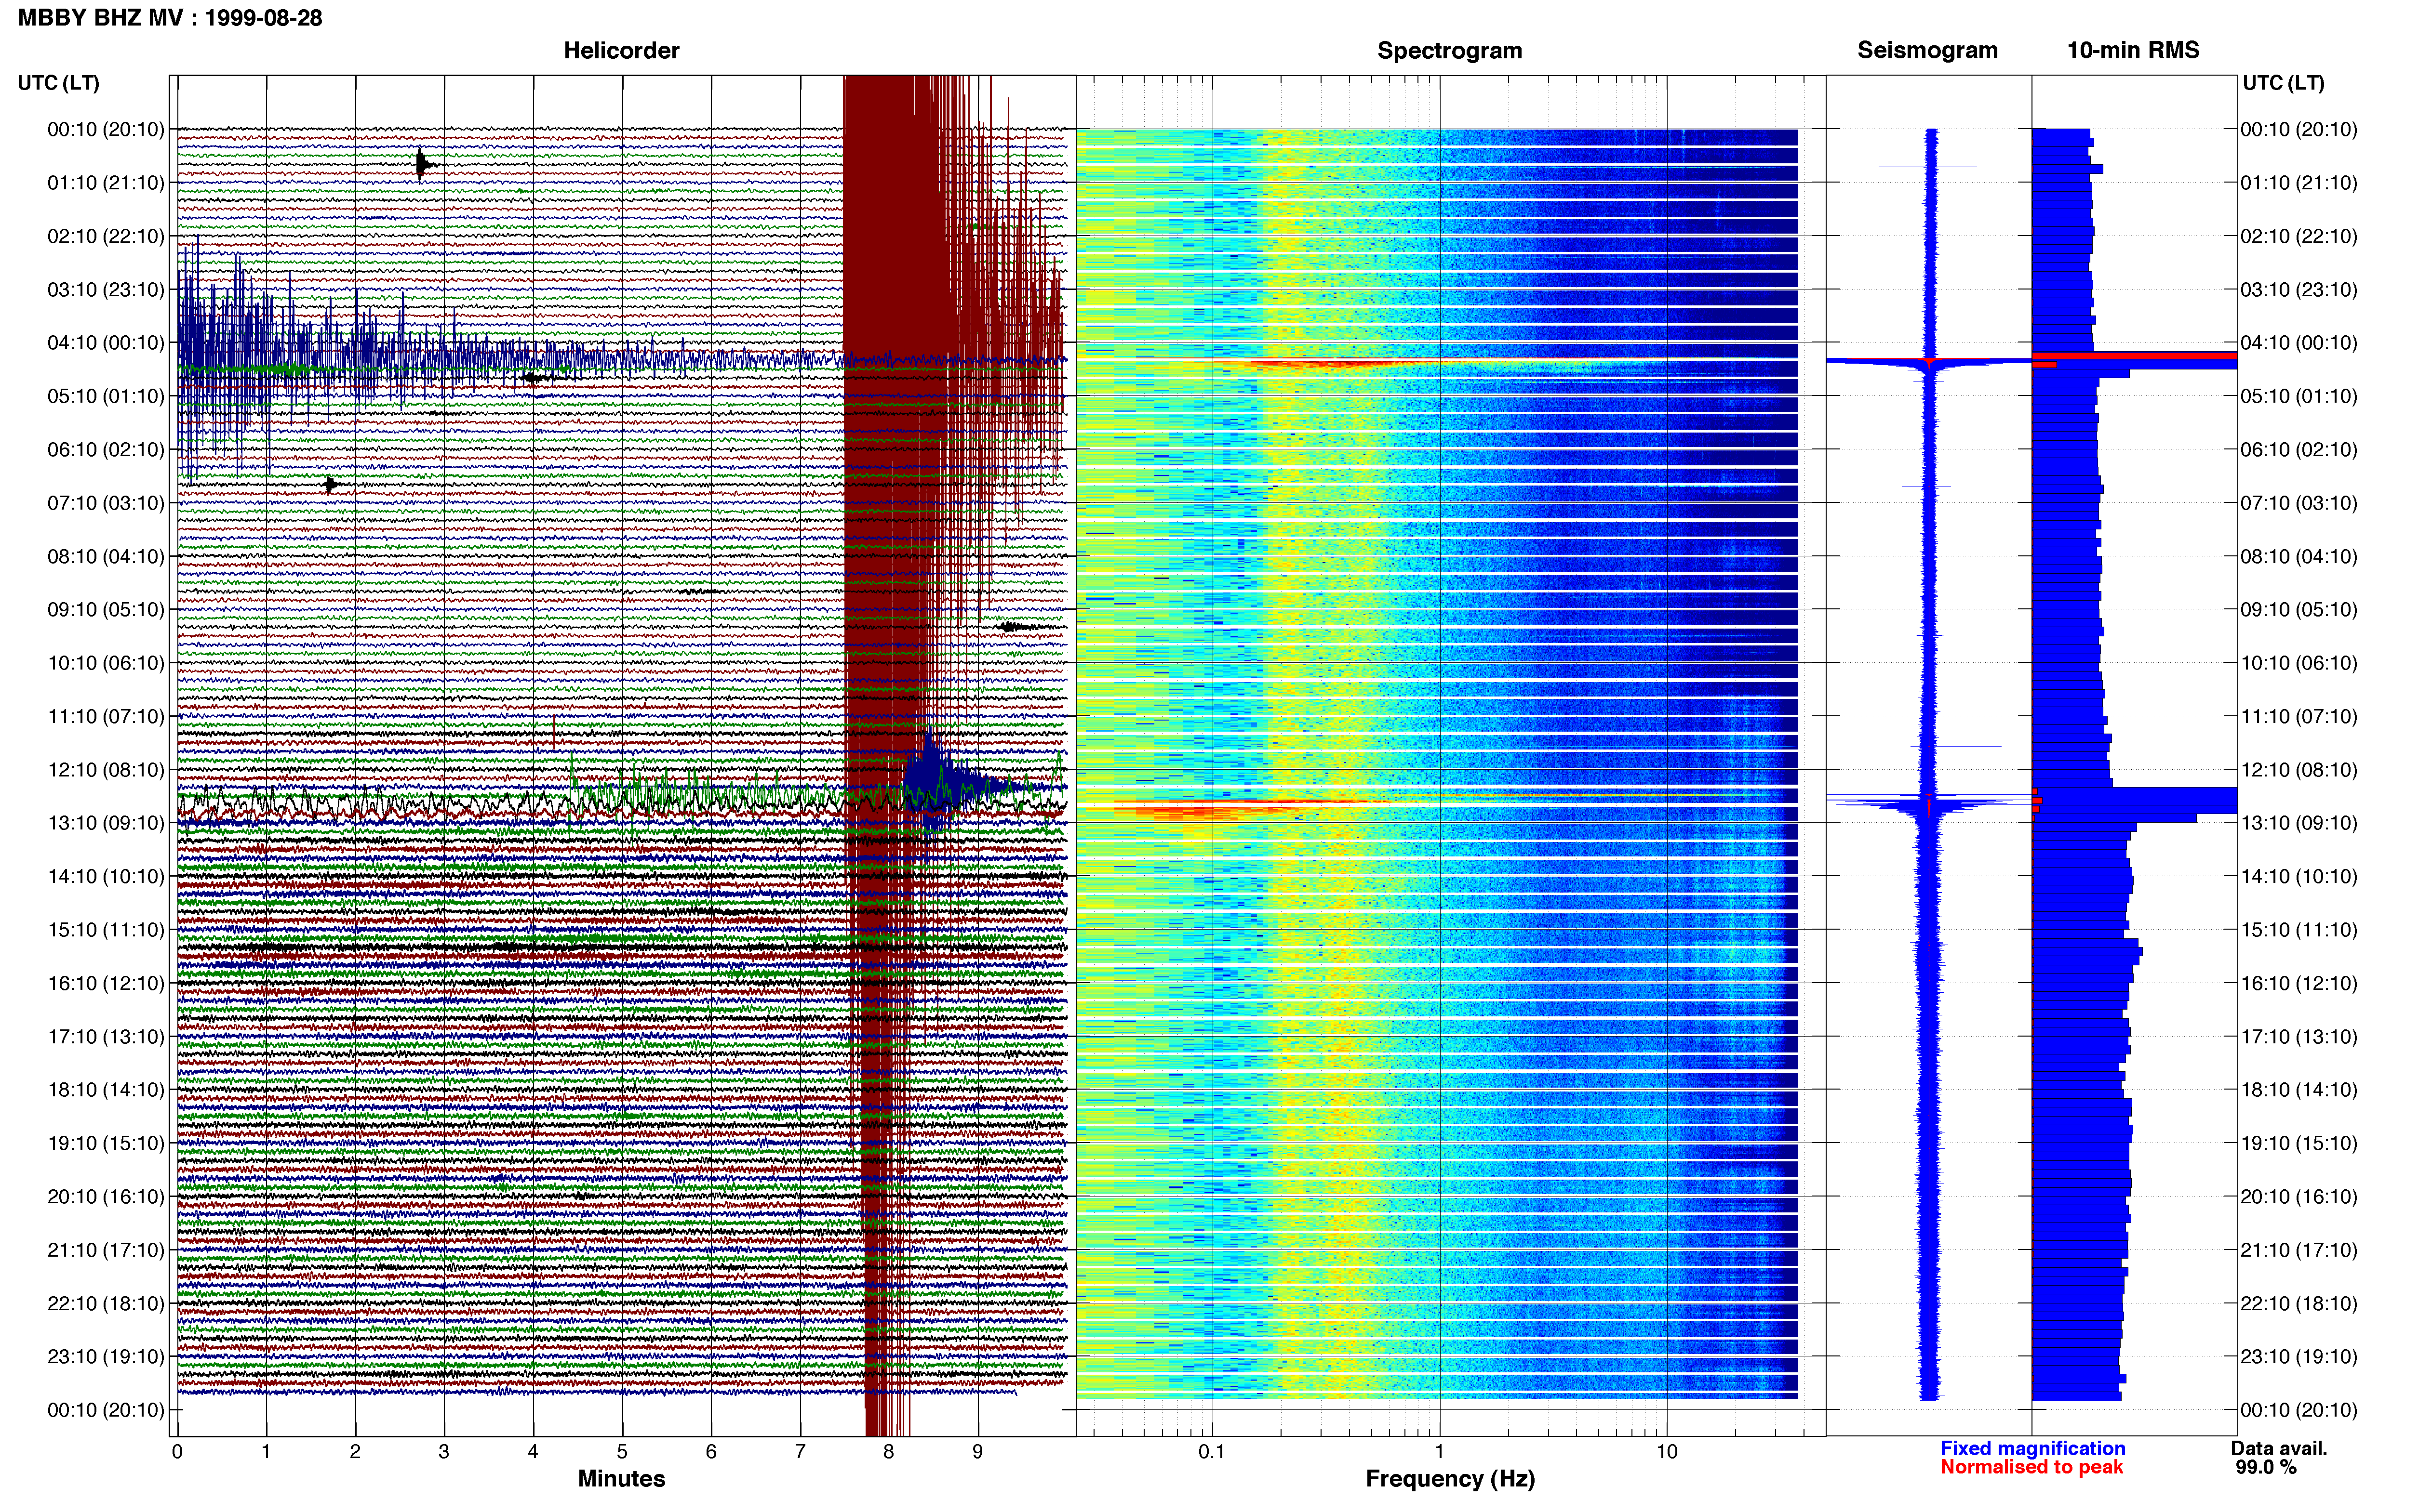Select the 'Helicorder' panel heading
Viewport: 2419px width, 1512px height.
[621, 50]
